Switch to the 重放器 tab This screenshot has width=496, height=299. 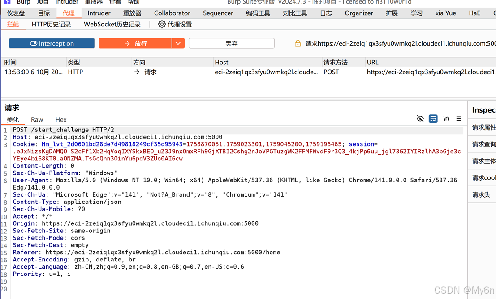(x=132, y=13)
